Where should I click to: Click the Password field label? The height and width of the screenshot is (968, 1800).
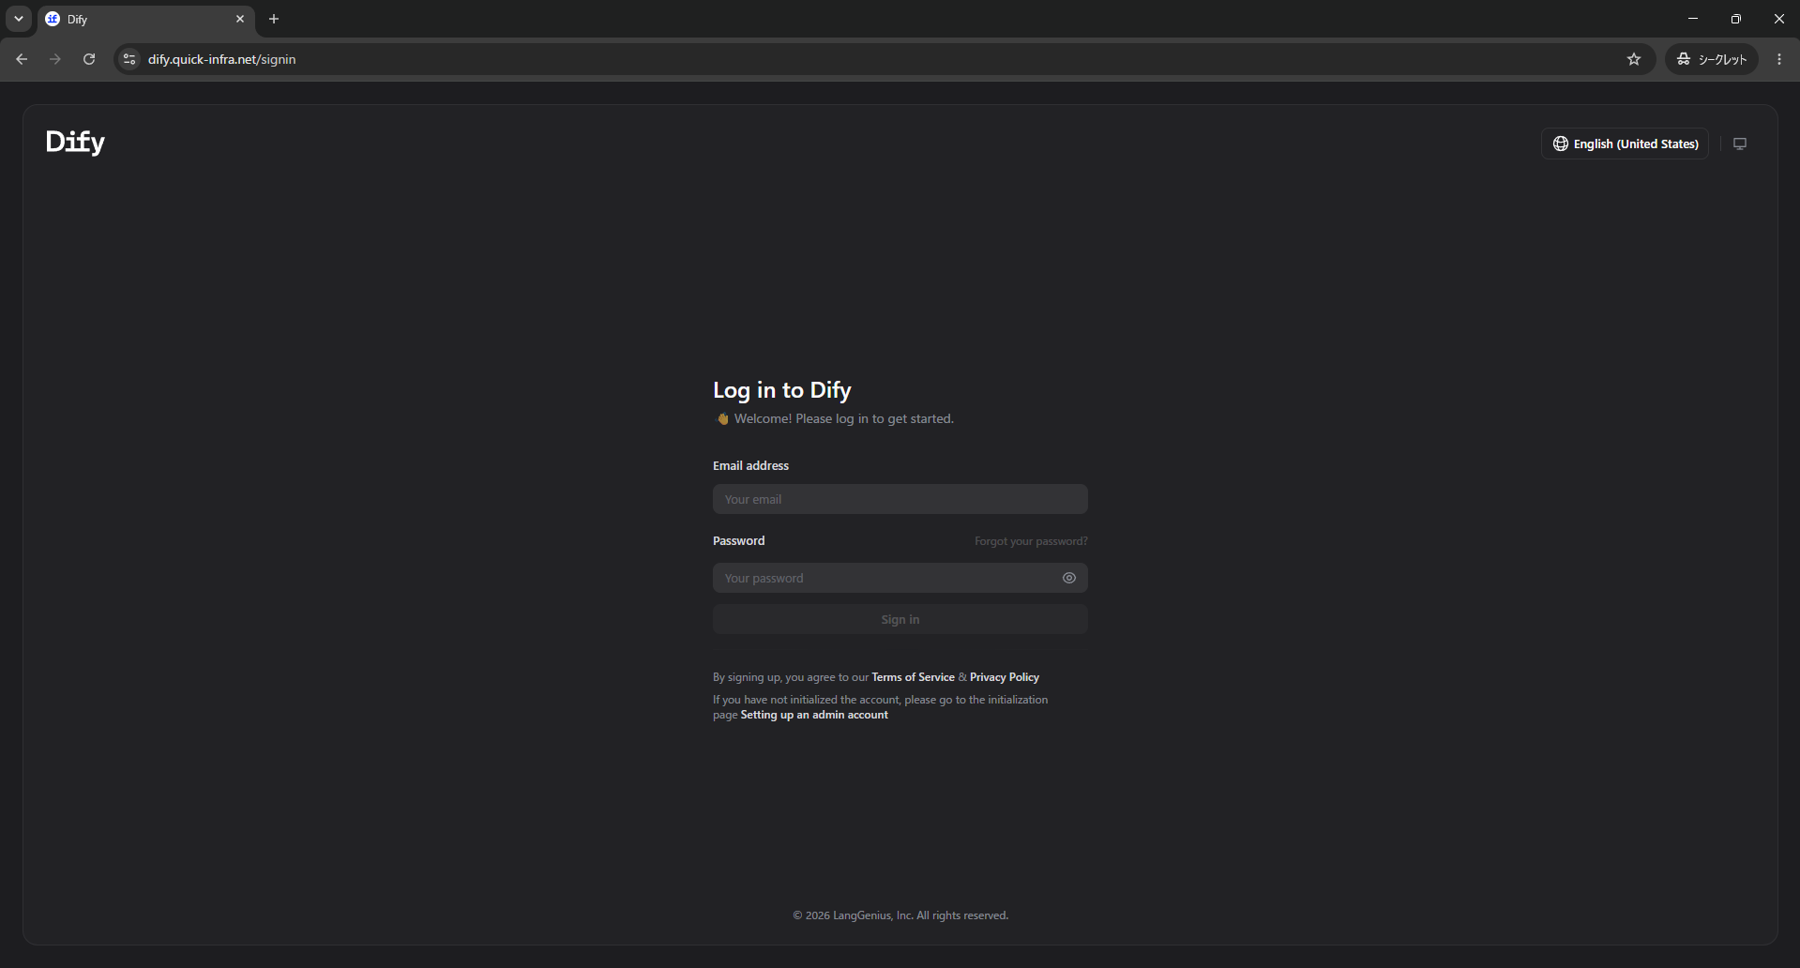(x=739, y=540)
